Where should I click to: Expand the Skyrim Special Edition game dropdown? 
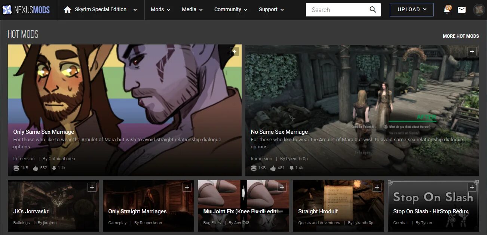pos(135,10)
